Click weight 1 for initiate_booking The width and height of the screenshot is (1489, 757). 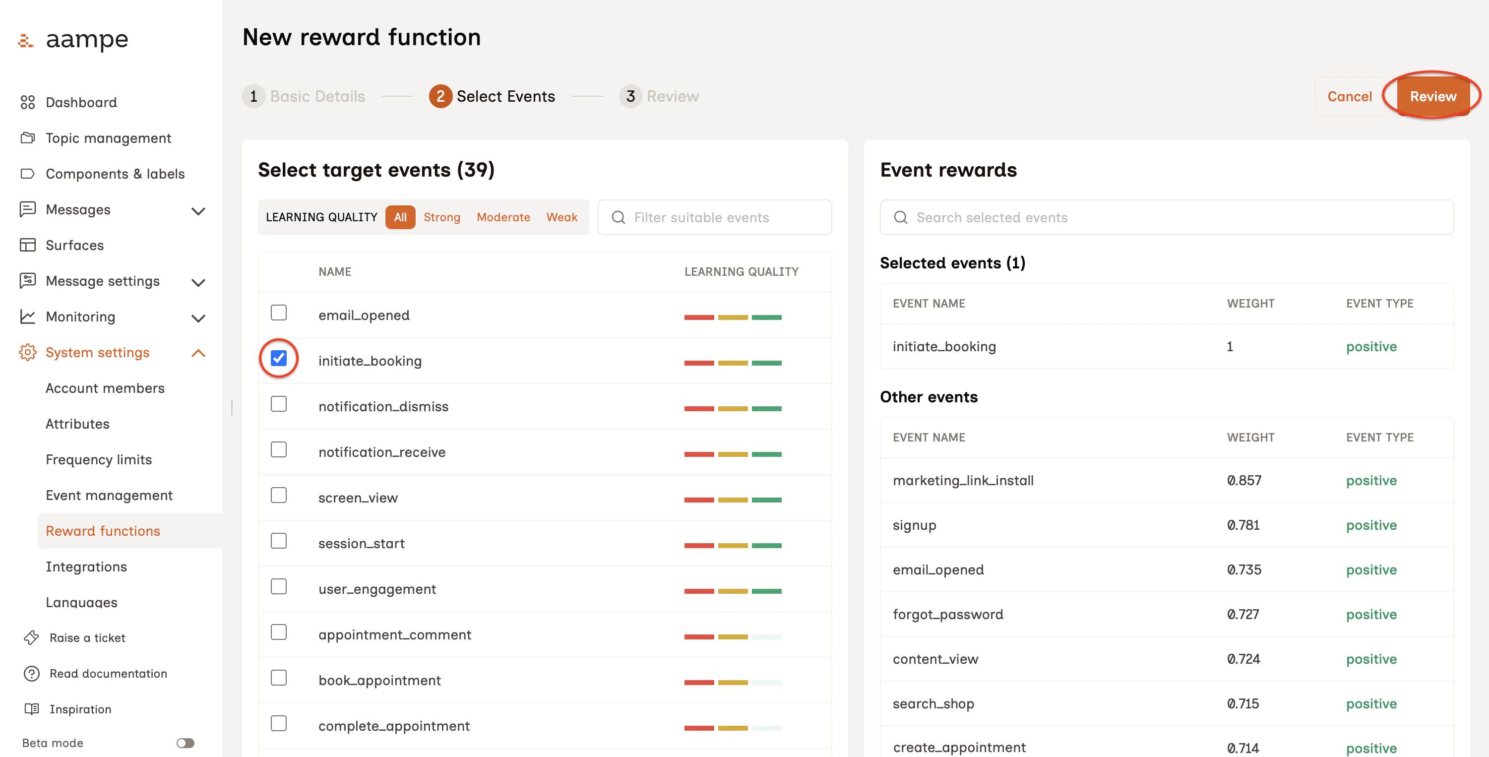1230,346
